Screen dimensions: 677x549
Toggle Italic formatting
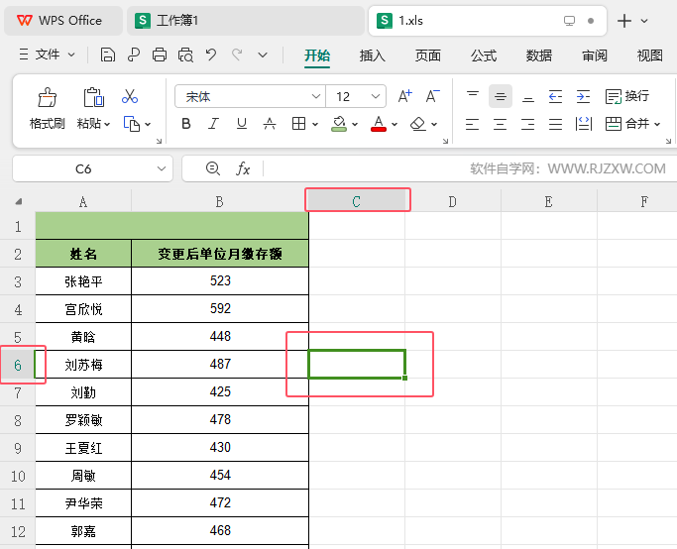pos(213,124)
